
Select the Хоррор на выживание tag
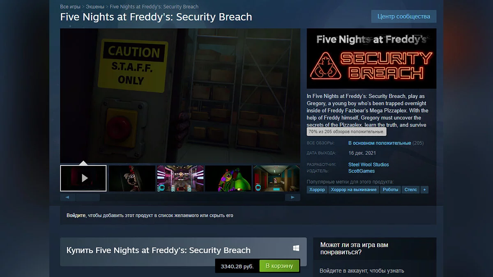(x=354, y=190)
